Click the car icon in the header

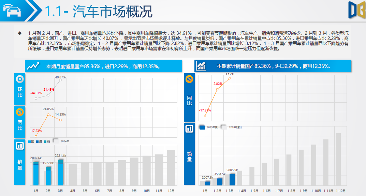12,10
